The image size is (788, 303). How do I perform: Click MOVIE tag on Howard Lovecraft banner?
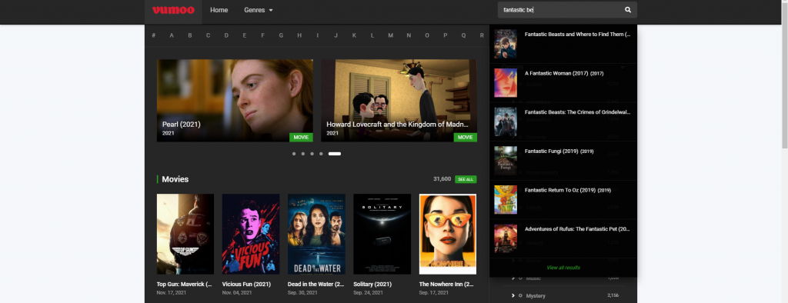click(466, 137)
